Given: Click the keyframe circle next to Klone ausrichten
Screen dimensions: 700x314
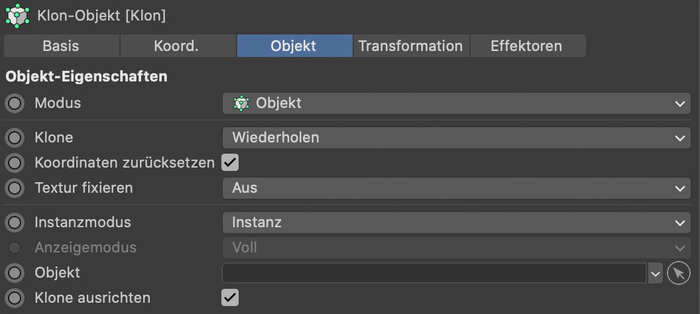Looking at the screenshot, I should [14, 298].
